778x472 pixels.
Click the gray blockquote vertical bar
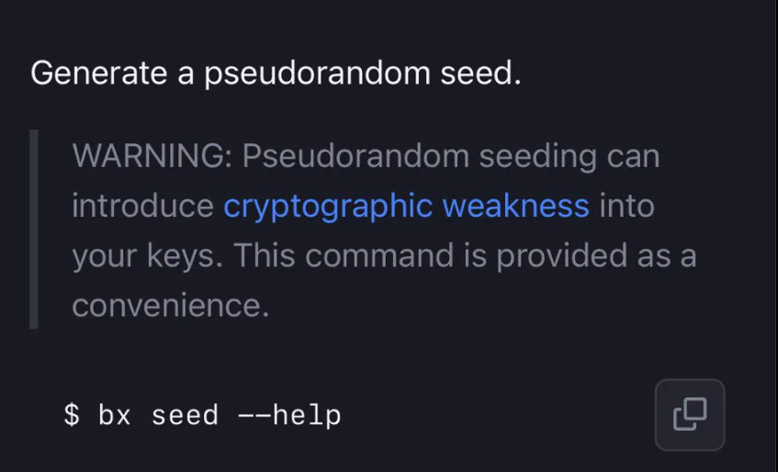pos(34,230)
